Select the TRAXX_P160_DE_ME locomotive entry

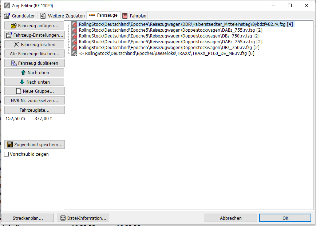coord(166,54)
